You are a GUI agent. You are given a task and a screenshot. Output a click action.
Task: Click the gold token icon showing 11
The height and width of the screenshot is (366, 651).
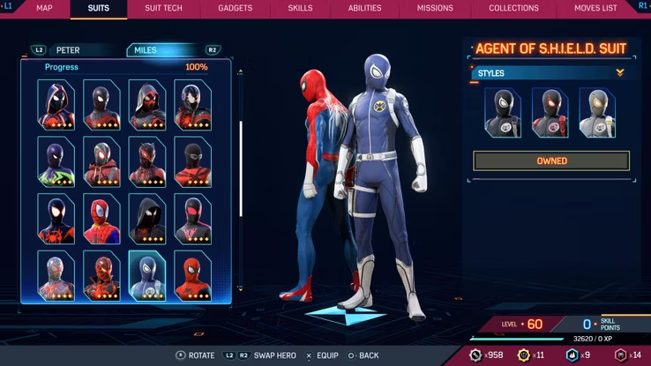click(x=523, y=355)
